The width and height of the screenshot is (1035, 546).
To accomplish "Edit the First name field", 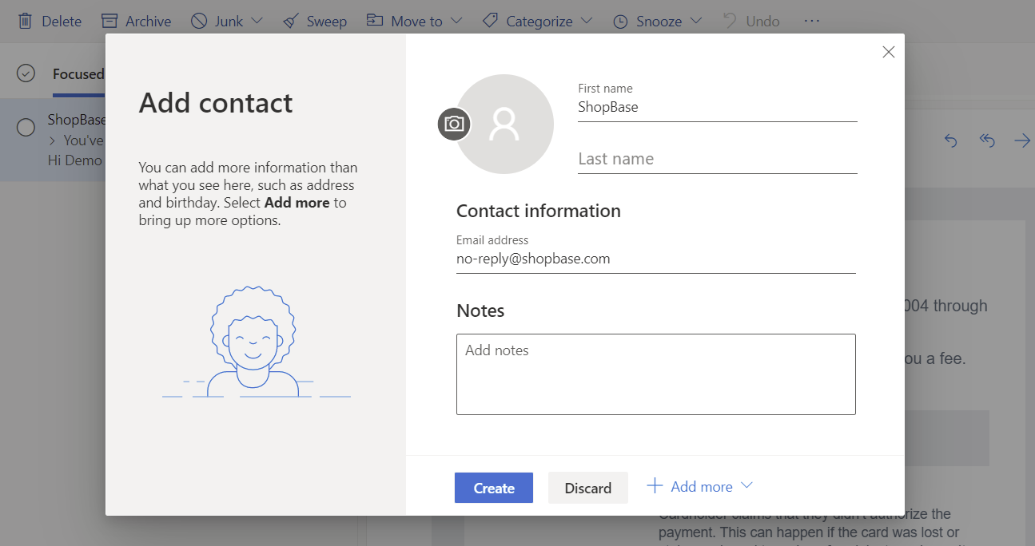I will click(x=718, y=107).
